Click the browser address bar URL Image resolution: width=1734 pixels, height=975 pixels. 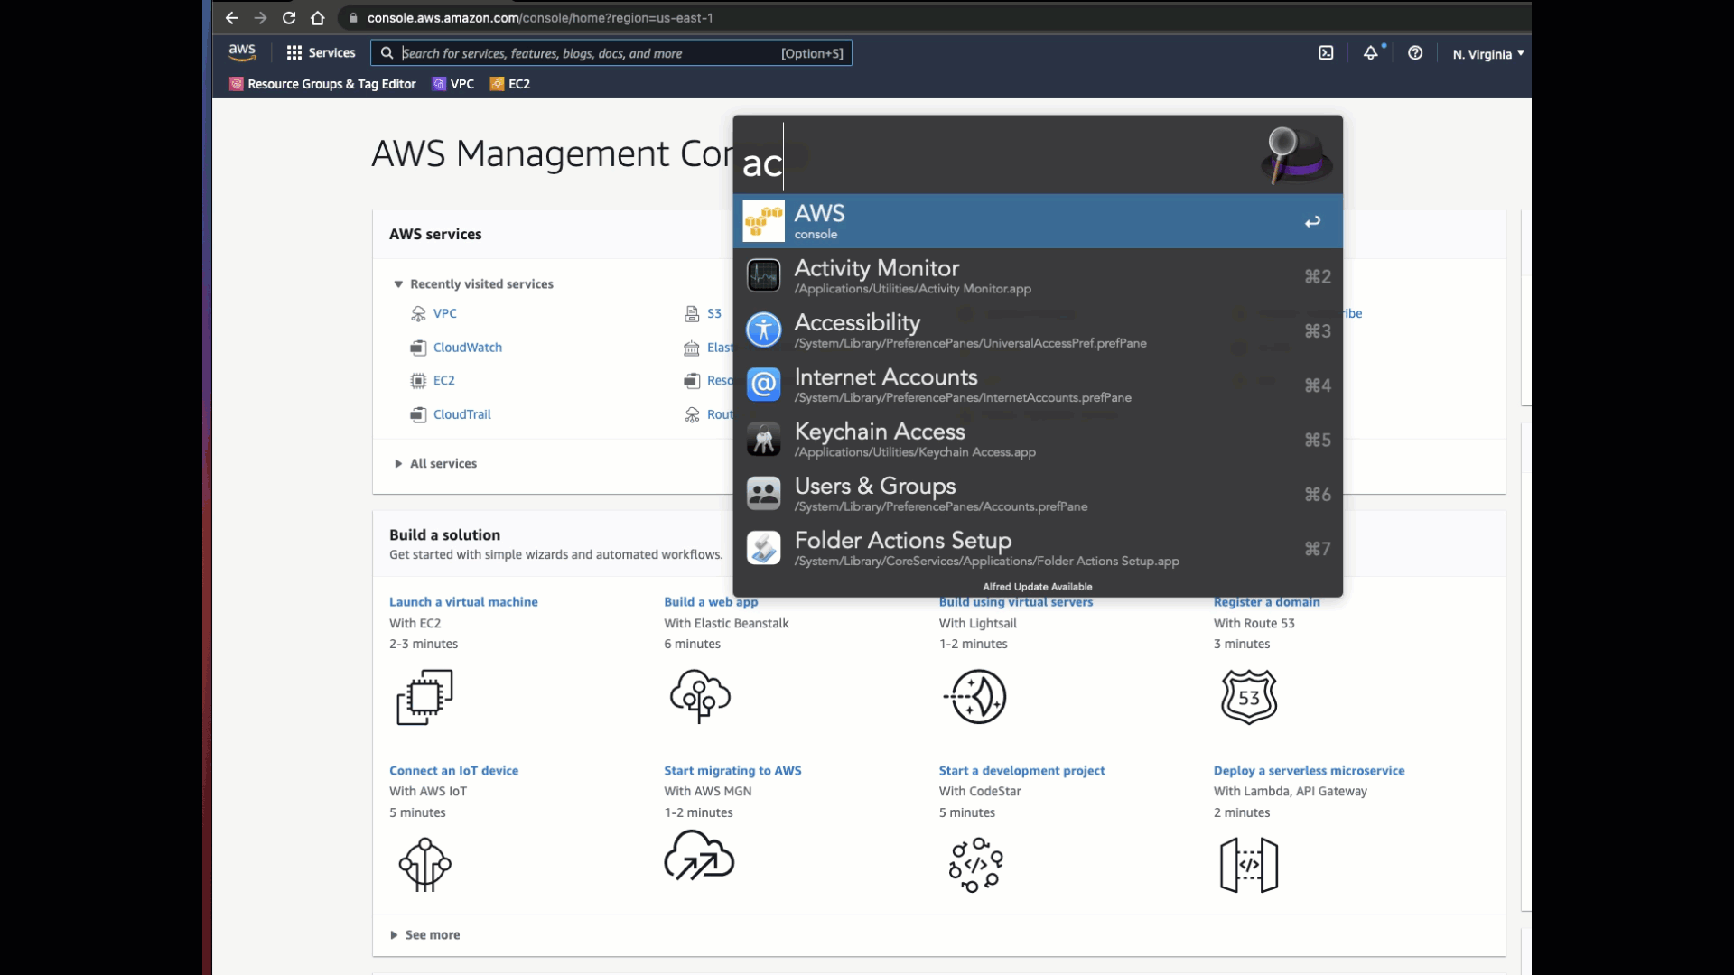click(x=540, y=18)
